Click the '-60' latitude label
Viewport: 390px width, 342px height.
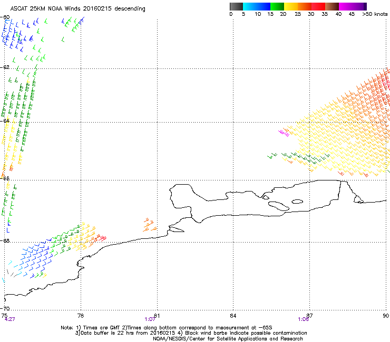pyautogui.click(x=5, y=17)
